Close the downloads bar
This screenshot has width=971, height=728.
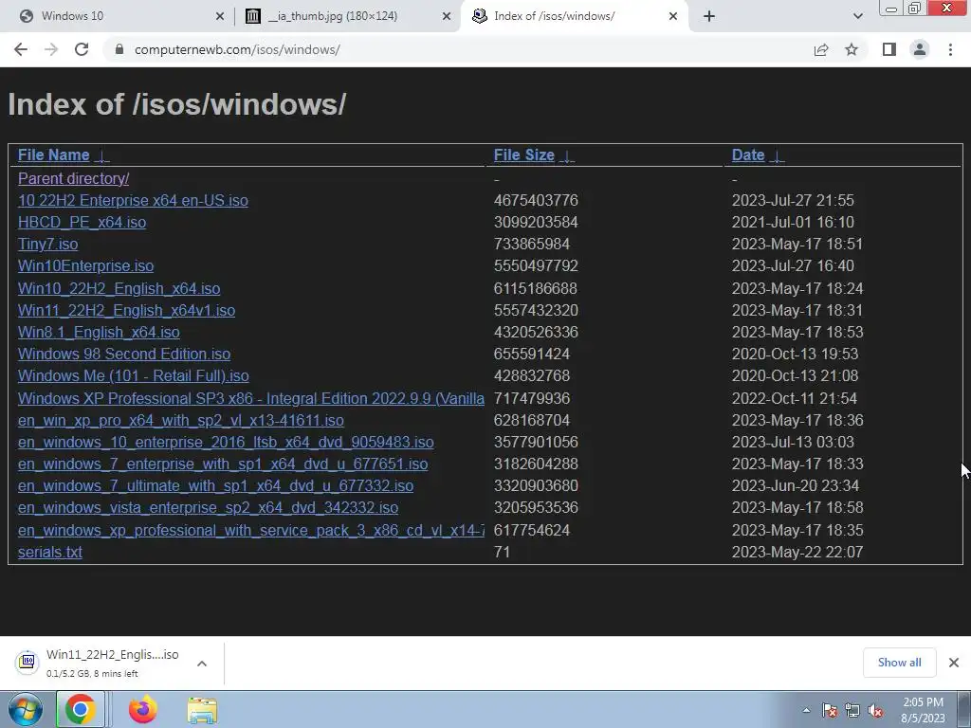[x=954, y=663]
